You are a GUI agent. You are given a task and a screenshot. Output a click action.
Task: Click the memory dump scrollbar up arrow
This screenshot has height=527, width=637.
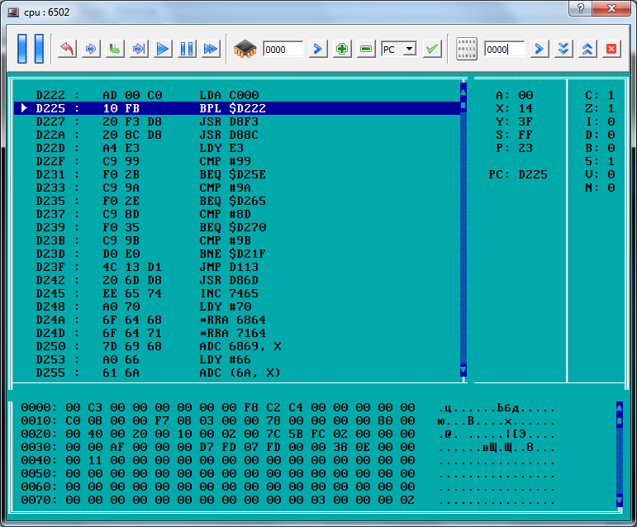tap(619, 406)
